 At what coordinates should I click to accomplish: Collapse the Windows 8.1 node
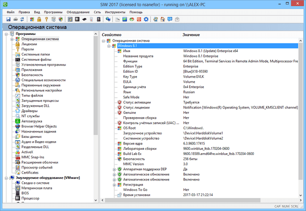[x=109, y=45]
